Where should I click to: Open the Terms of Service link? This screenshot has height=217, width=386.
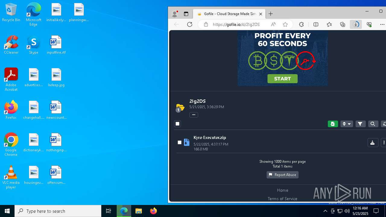coord(283,199)
